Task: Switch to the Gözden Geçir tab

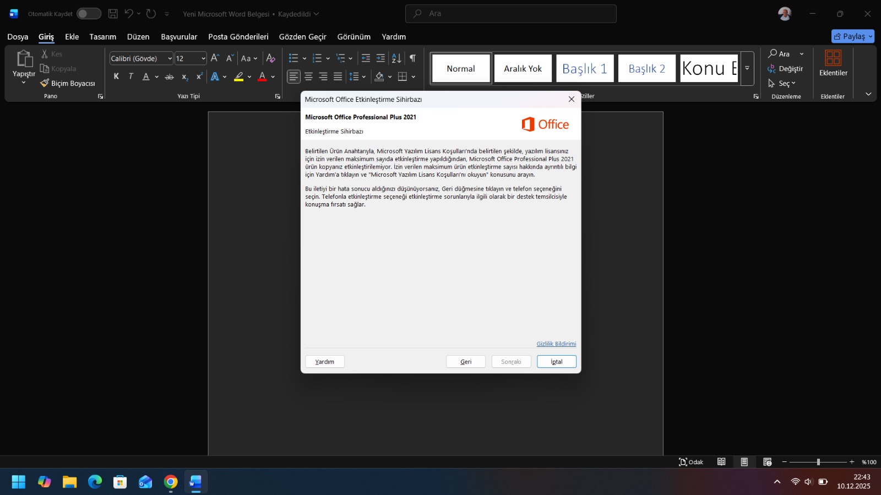Action: 303,37
